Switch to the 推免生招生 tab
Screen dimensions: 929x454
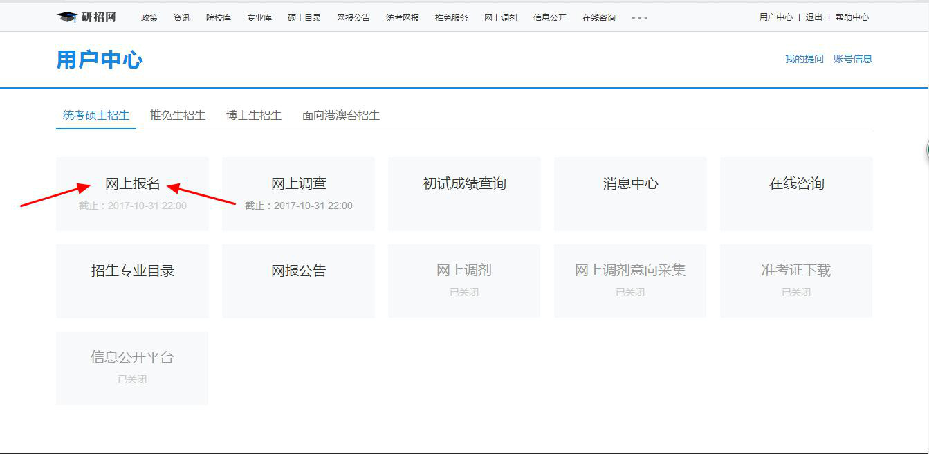click(x=178, y=116)
